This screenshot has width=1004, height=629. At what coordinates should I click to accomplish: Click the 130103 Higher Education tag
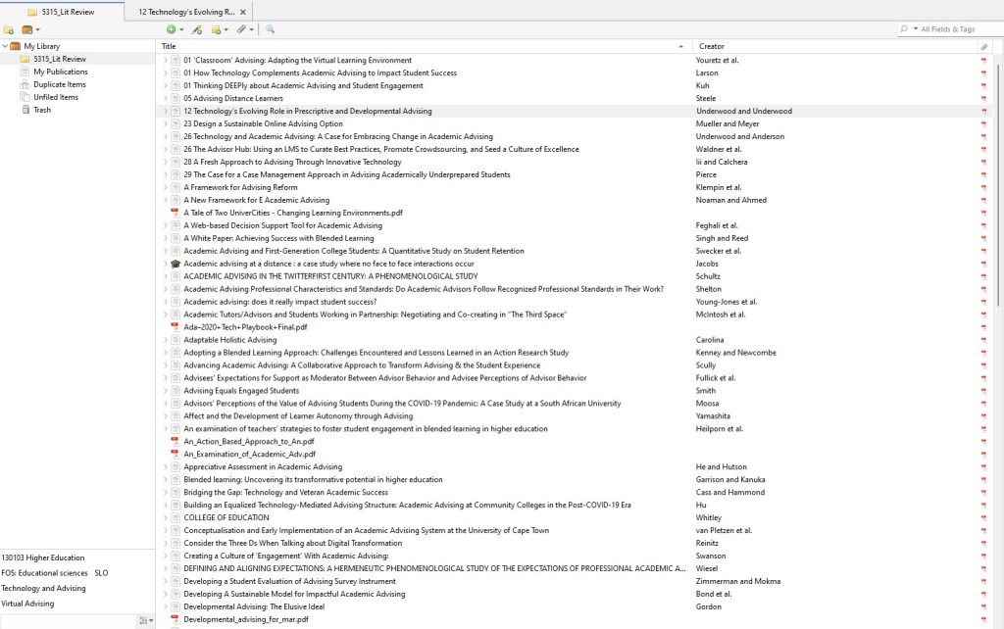pyautogui.click(x=41, y=557)
